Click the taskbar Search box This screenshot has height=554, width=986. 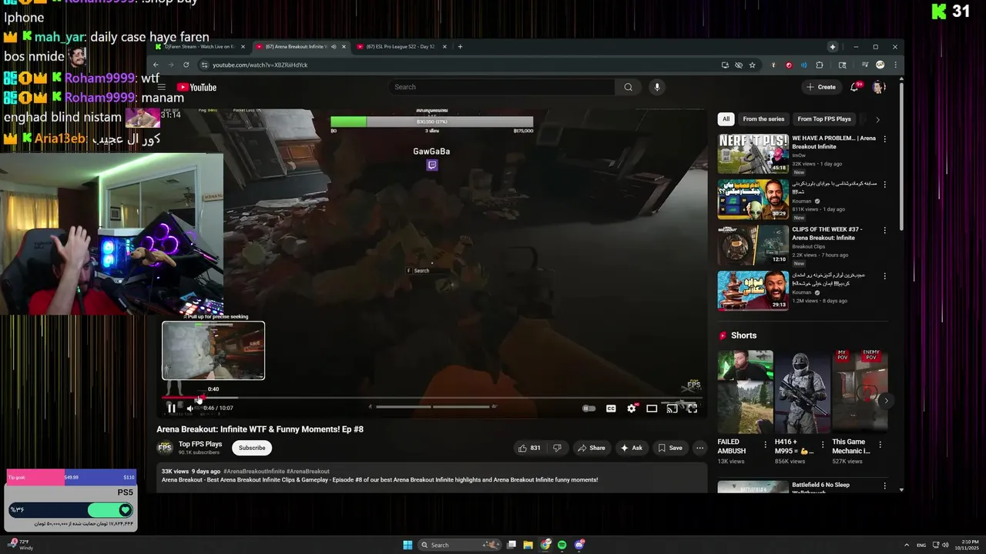(x=459, y=545)
